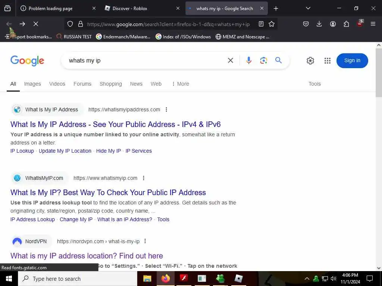Open Update My IP Location sitelink
Viewport: 382px width, 286px height.
click(x=65, y=151)
